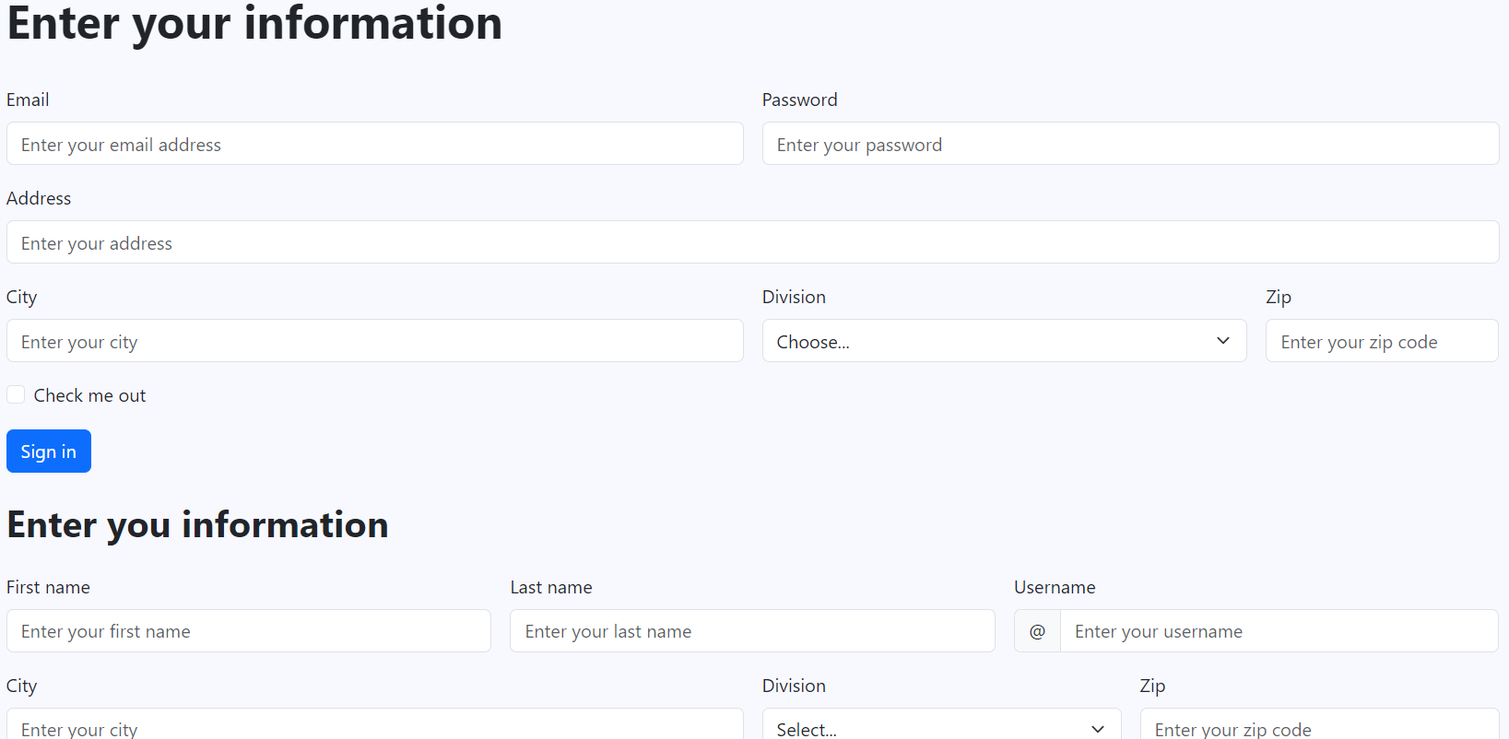Click the Last name label text

tap(550, 587)
